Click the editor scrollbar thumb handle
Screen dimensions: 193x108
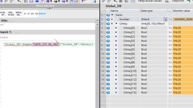tap(97, 25)
